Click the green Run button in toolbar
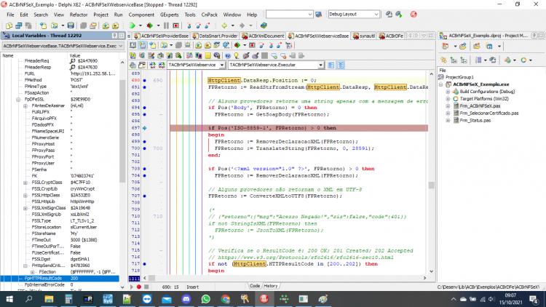Image resolution: width=546 pixels, height=307 pixels. pyautogui.click(x=132, y=25)
